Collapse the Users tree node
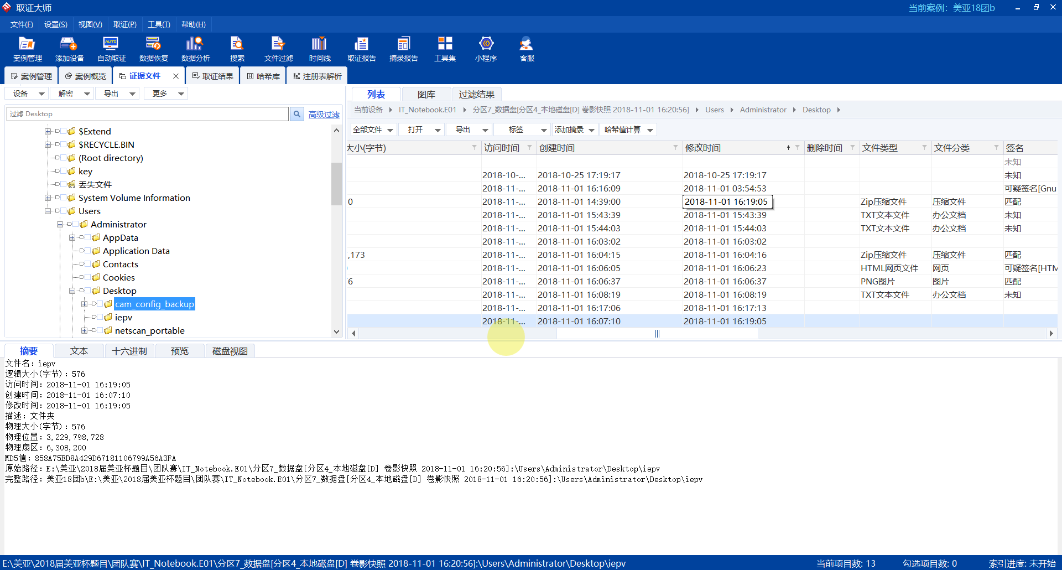This screenshot has height=570, width=1062. pos(48,211)
